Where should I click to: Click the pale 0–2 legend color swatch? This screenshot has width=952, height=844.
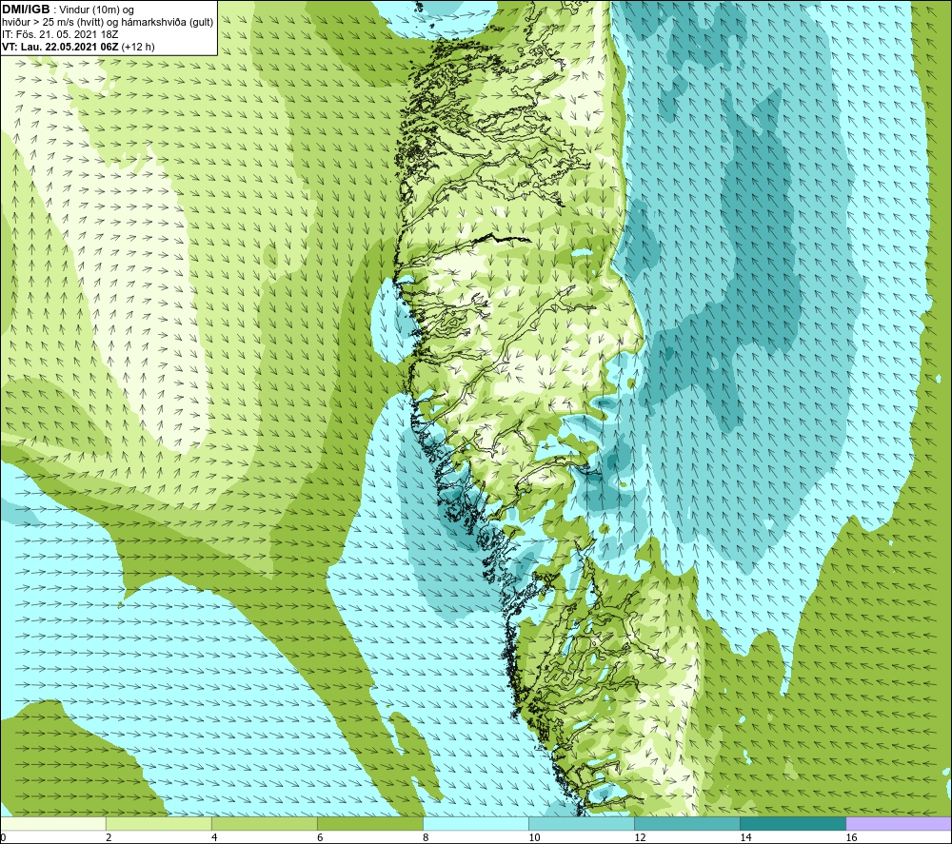coord(53,823)
